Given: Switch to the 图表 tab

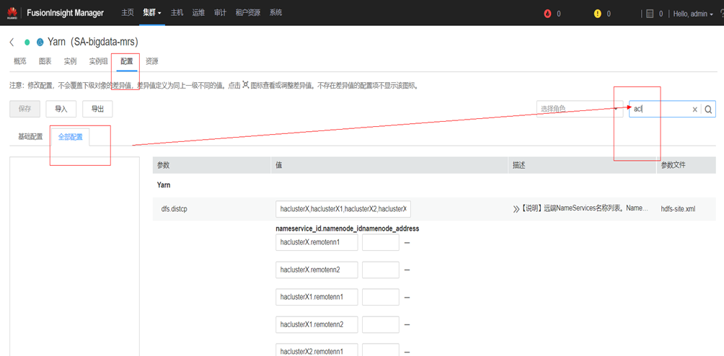Looking at the screenshot, I should [45, 61].
